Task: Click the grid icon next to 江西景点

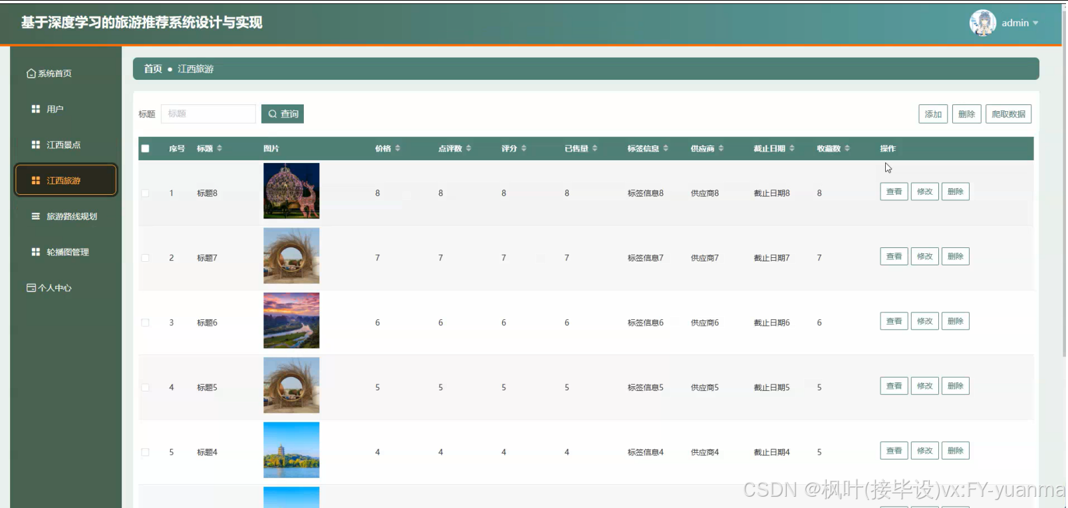Action: (x=36, y=145)
